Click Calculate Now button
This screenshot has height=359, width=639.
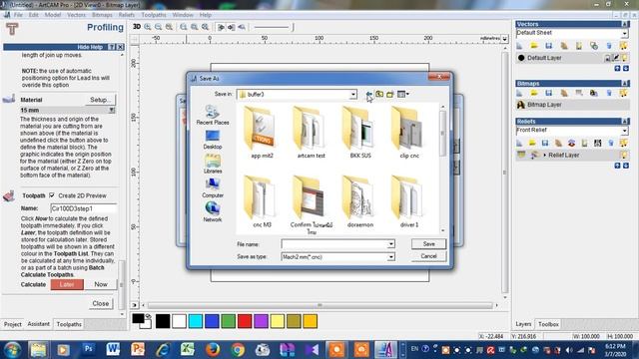(101, 284)
